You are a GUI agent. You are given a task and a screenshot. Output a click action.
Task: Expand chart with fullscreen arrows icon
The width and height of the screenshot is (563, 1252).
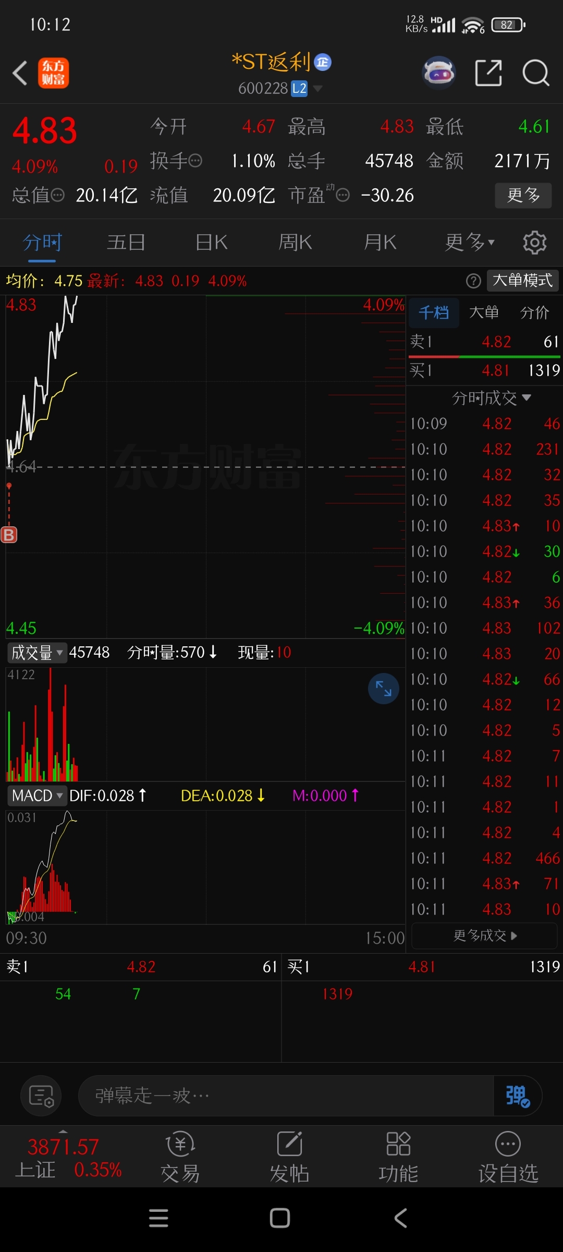(384, 689)
